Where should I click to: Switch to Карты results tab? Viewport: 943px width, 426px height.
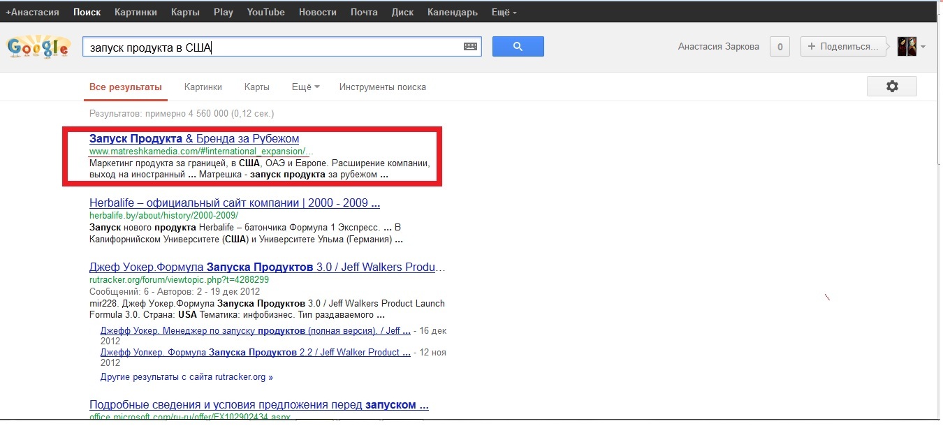pyautogui.click(x=257, y=87)
